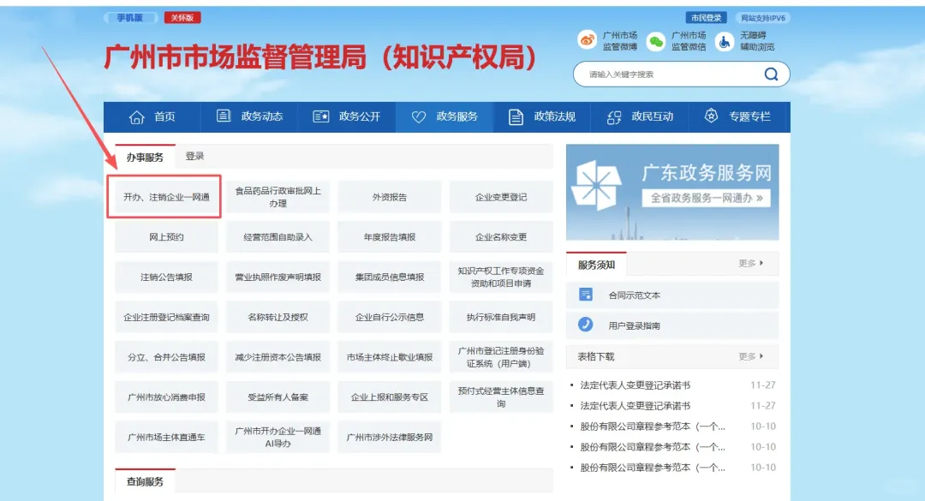Open 合同示范文本 via its document icon
Image resolution: width=925 pixels, height=501 pixels.
tap(585, 294)
